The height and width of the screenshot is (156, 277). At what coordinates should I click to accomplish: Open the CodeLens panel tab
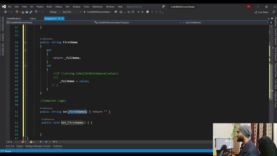[57, 146]
